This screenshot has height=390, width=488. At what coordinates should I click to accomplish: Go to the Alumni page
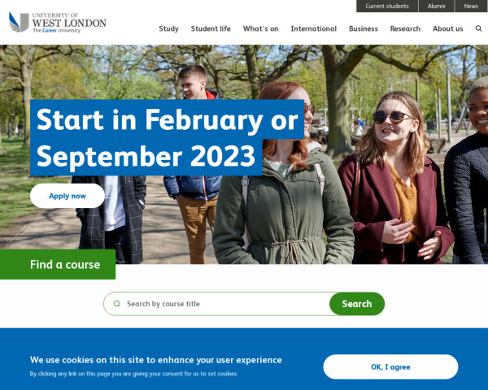[436, 6]
